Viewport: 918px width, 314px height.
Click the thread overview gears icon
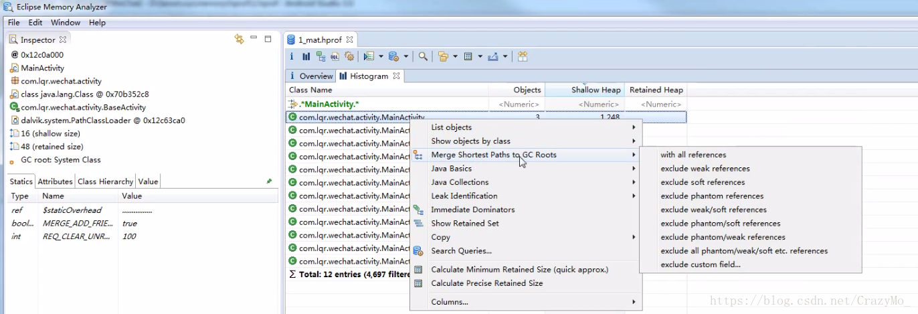pyautogui.click(x=349, y=57)
